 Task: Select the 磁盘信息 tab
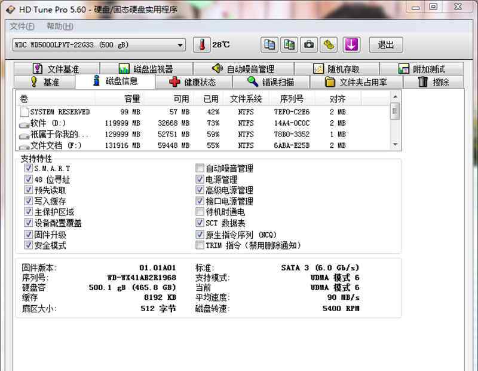(x=115, y=81)
